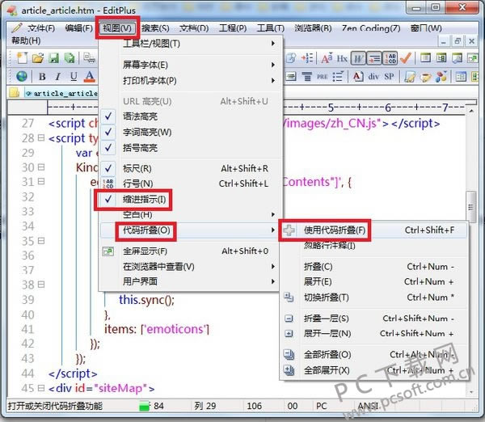Click the Open folder toolbar icon
Screen dimensions: 485x422
38,58
